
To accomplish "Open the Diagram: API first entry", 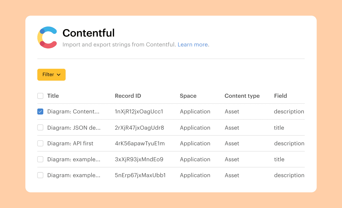I will click(70, 144).
